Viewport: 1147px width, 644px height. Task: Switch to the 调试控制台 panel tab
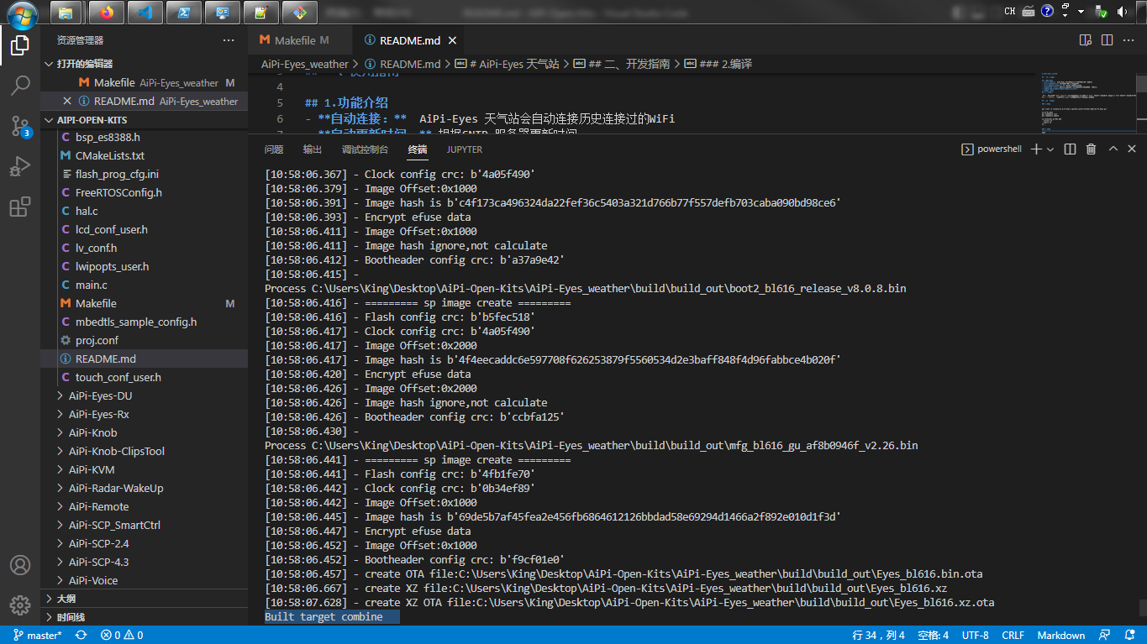coord(365,149)
